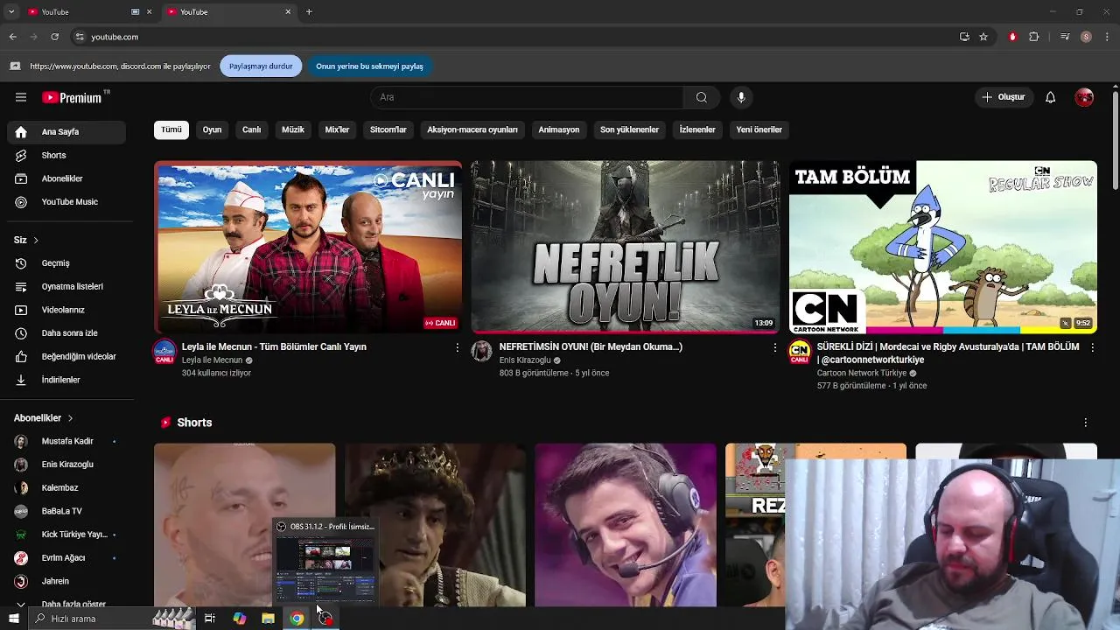Click the Leyla ile Mecnun channel name

pyautogui.click(x=212, y=360)
